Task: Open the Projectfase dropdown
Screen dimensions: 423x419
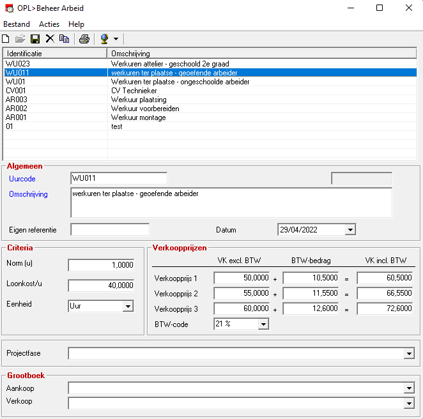Action: point(409,353)
